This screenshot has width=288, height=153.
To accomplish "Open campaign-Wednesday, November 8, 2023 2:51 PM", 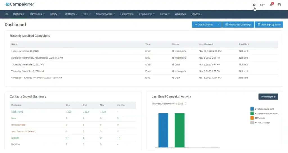I will [37, 58].
